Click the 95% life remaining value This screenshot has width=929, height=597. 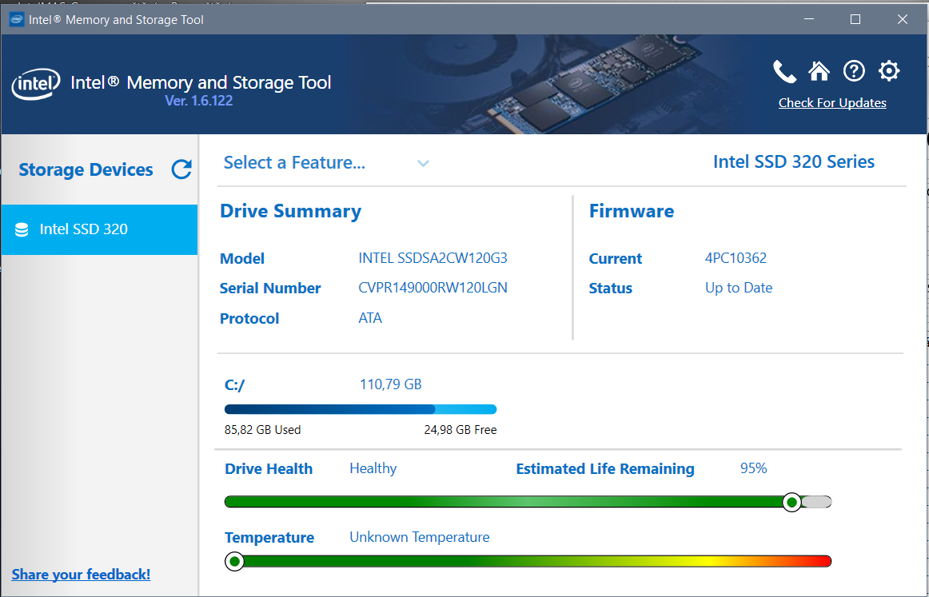point(754,468)
